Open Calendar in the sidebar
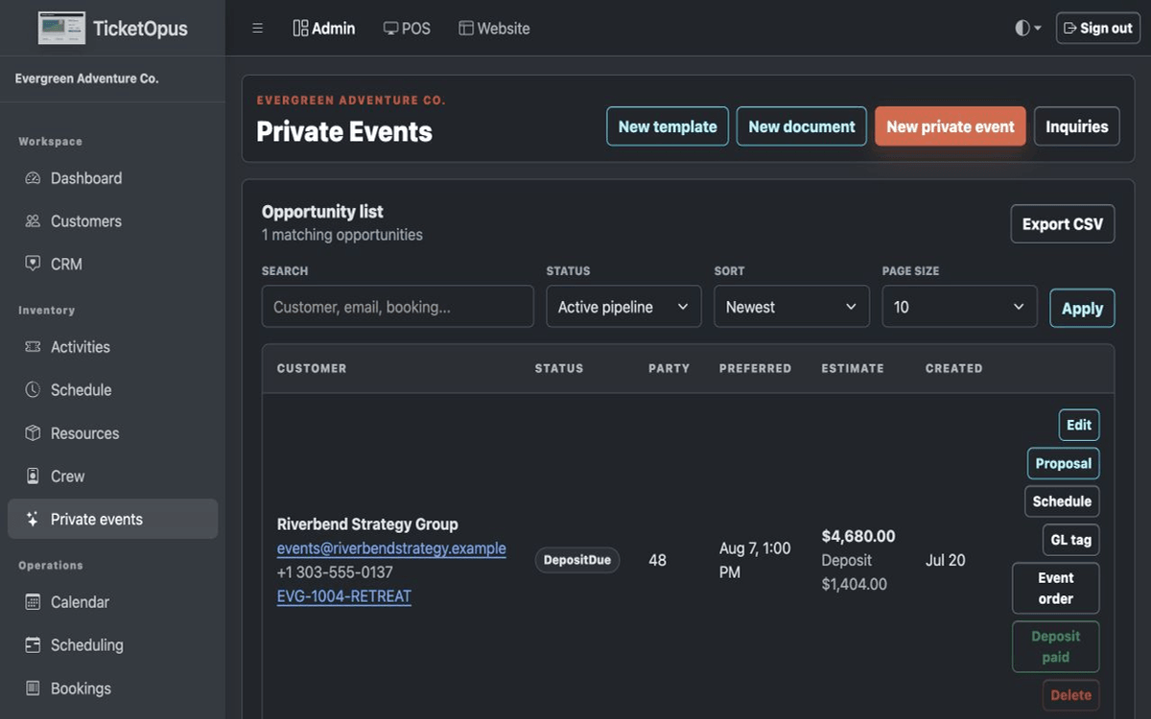 pyautogui.click(x=113, y=602)
